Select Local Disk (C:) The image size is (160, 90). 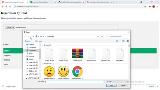pyautogui.click(x=33, y=62)
